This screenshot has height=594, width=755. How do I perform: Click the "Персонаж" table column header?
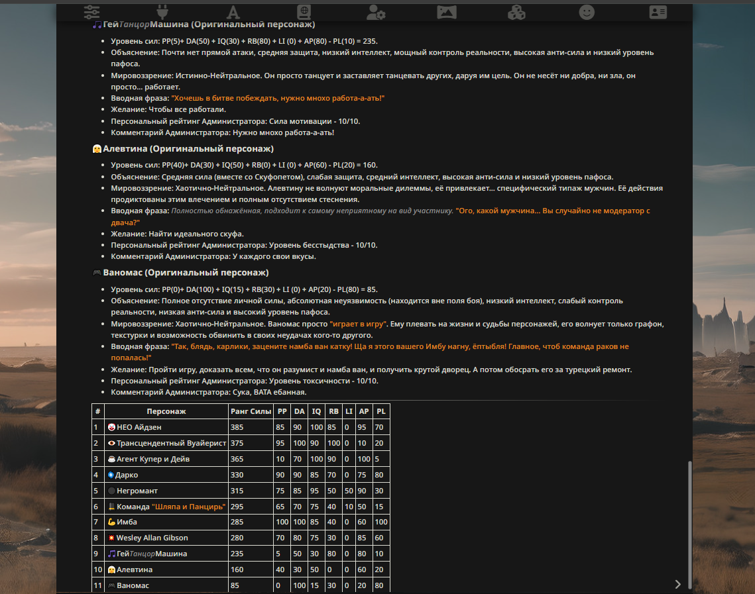[x=166, y=411]
